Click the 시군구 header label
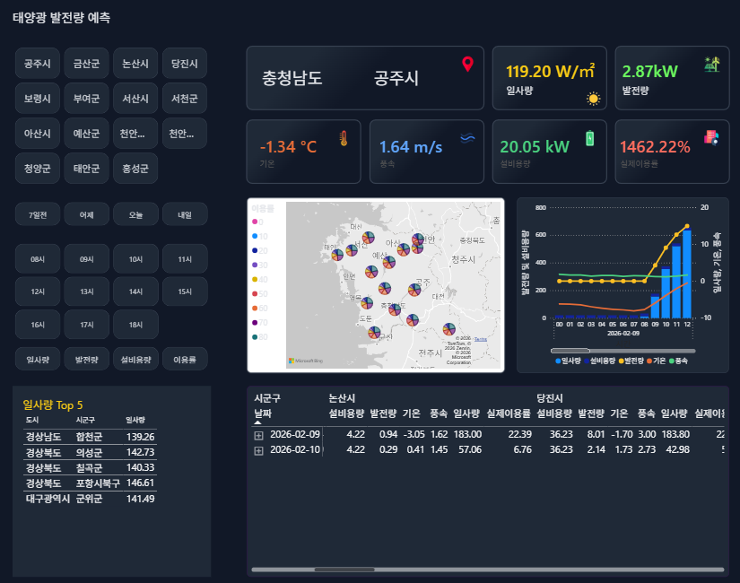740x583 pixels. click(x=267, y=398)
